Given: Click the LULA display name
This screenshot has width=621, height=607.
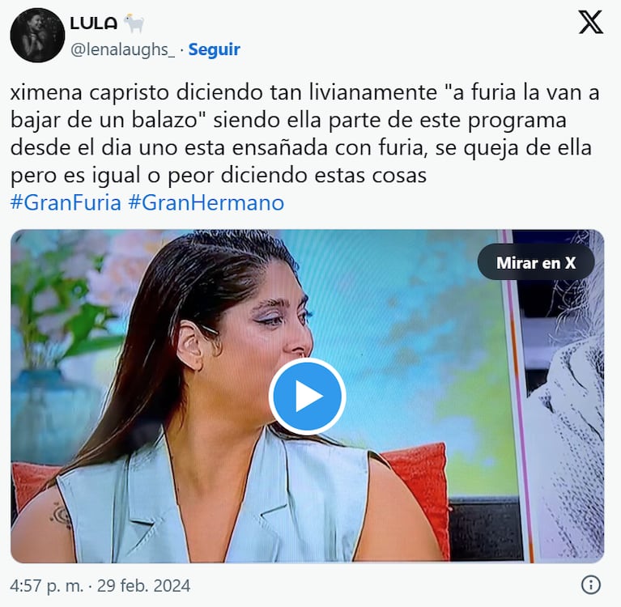Looking at the screenshot, I should point(94,23).
